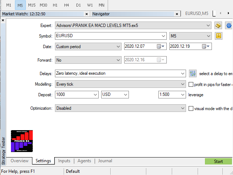
Task: Click the PRANIK EA logo thumbnail
Action: [x=22, y=141]
